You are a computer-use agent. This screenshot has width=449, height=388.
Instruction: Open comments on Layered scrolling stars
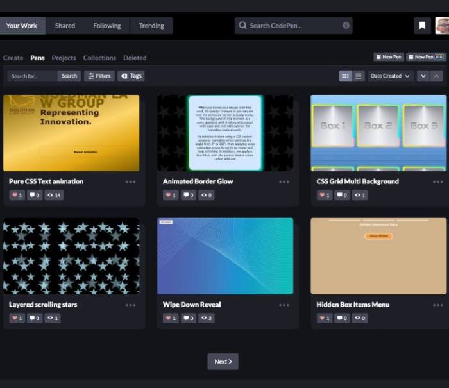point(35,318)
